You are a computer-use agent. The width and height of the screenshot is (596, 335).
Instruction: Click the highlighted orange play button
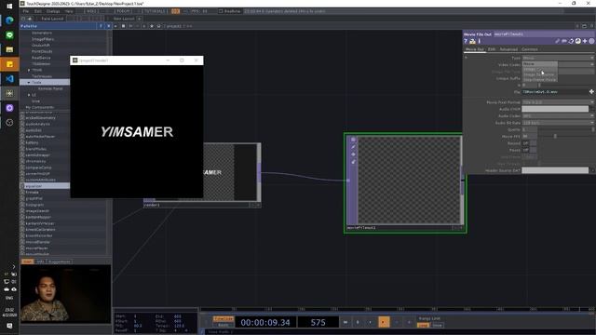pos(384,322)
